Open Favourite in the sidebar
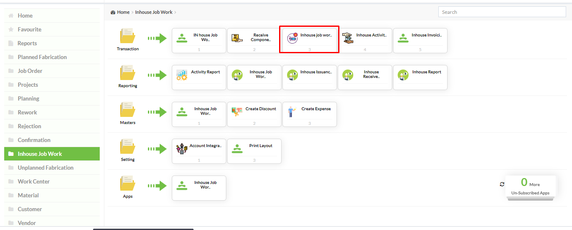 coord(52,29)
